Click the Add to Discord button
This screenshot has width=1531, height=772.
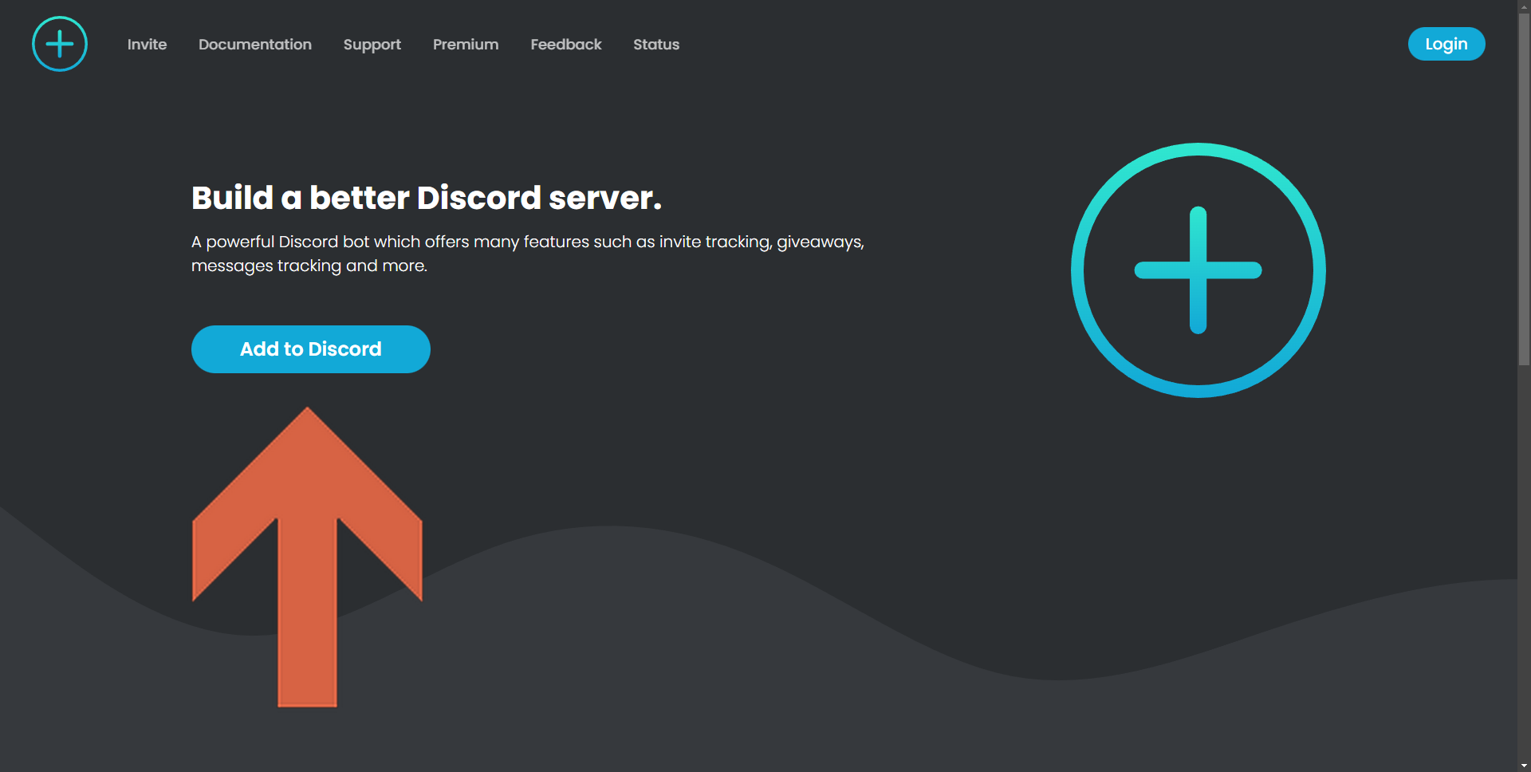pos(311,349)
